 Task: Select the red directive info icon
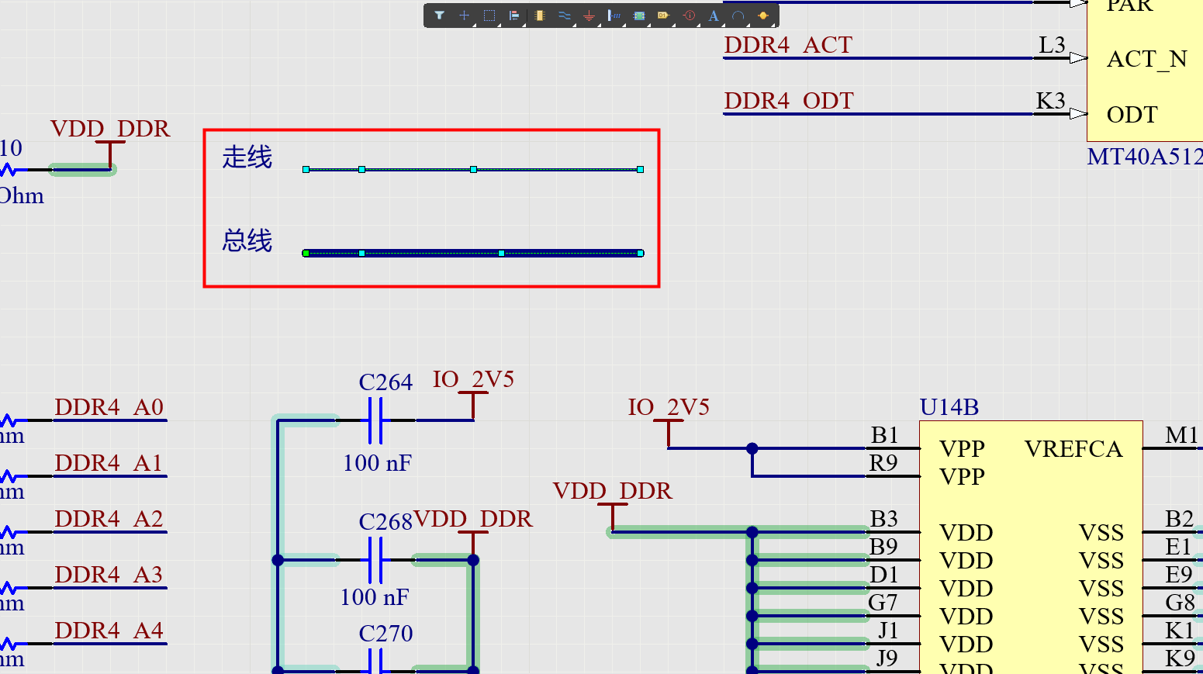click(x=689, y=16)
